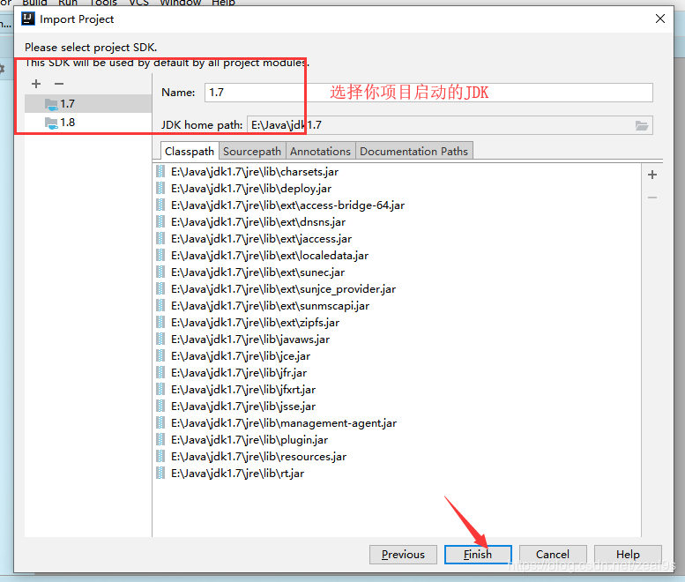Select the charsets.jar classpath entry

pos(397,172)
